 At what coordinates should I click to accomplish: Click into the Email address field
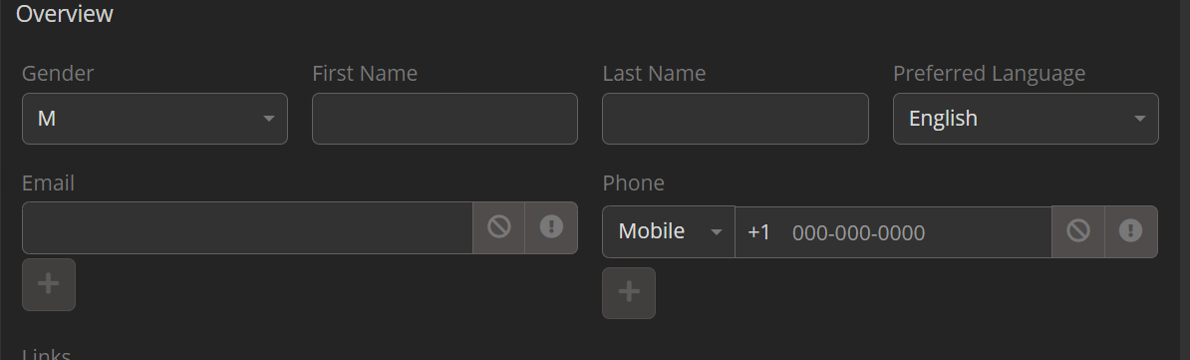point(247,227)
